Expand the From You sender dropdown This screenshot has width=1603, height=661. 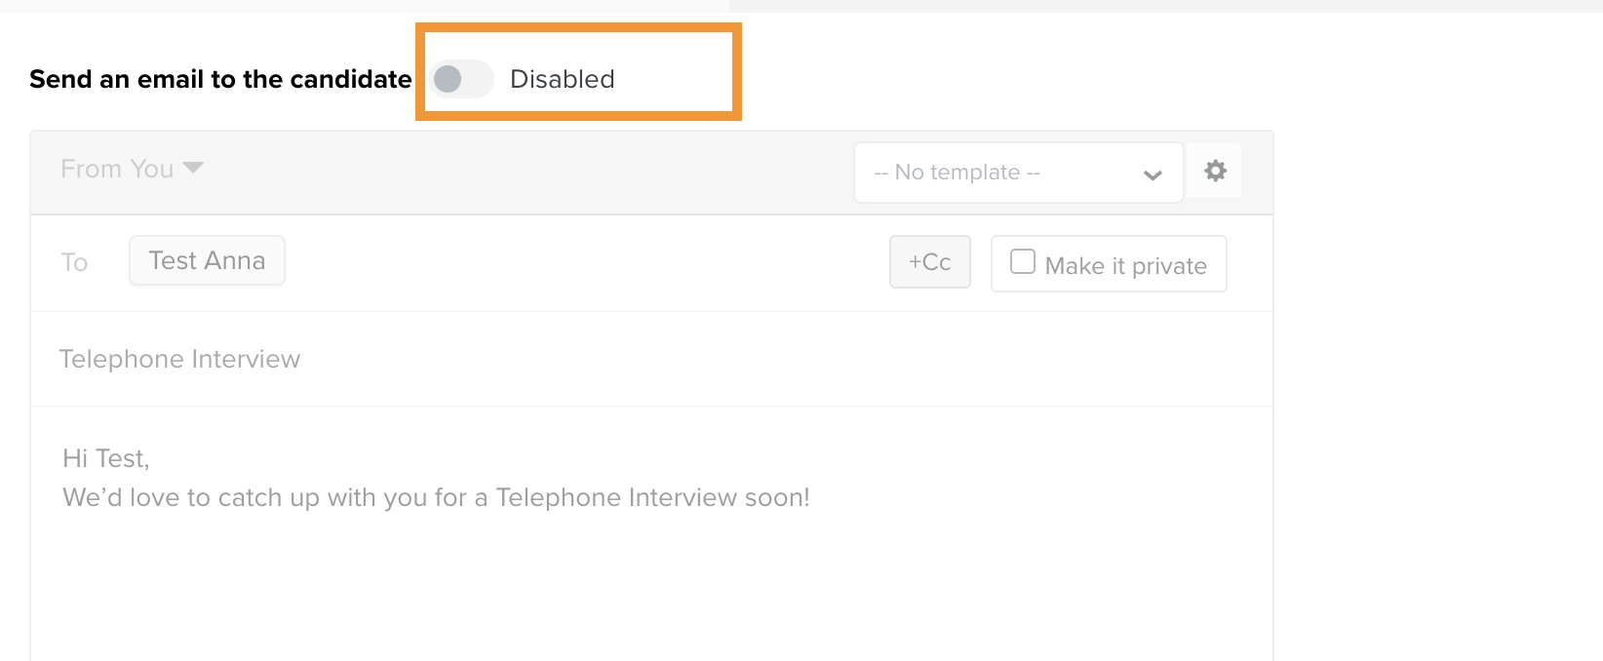pos(132,169)
